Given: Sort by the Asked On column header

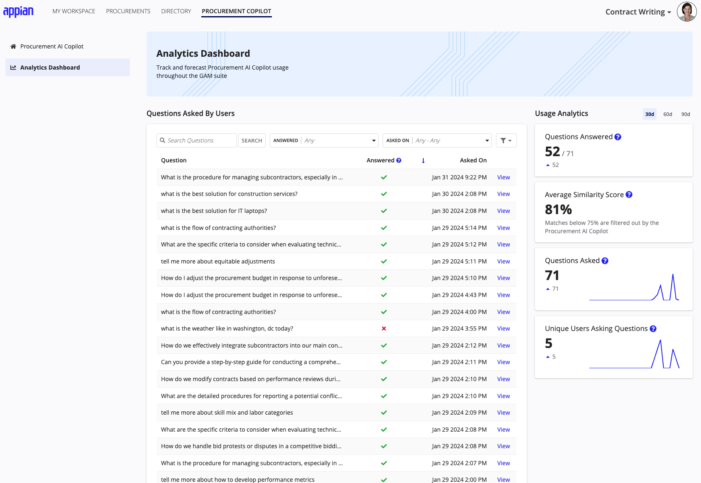Looking at the screenshot, I should [x=473, y=160].
